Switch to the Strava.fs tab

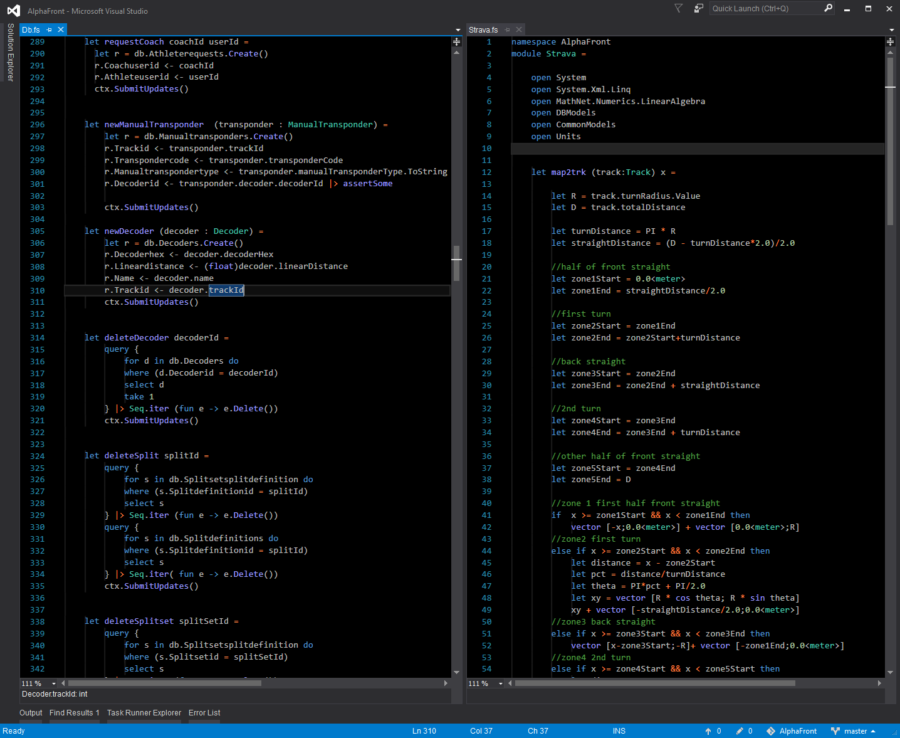pyautogui.click(x=483, y=29)
